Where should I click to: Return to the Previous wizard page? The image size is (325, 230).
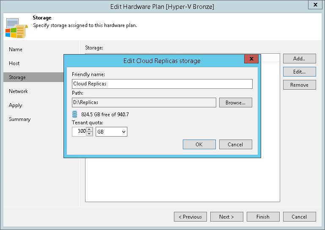tap(190, 217)
